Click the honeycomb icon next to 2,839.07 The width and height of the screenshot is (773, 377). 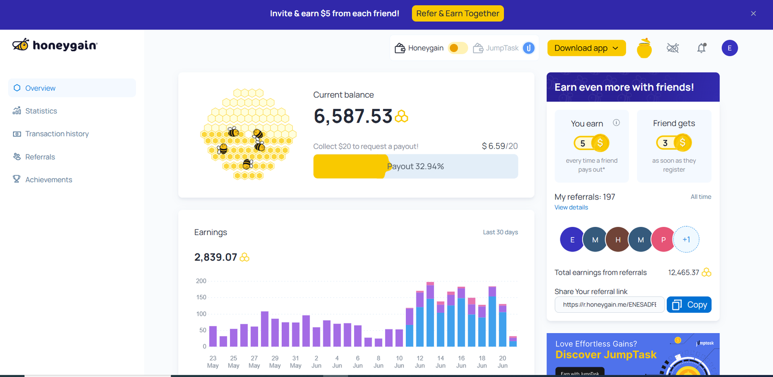click(x=244, y=257)
